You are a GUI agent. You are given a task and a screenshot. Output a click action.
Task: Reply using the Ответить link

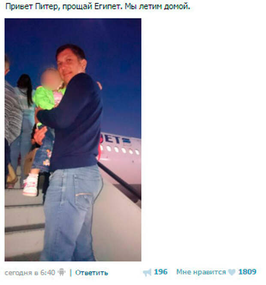click(x=91, y=273)
